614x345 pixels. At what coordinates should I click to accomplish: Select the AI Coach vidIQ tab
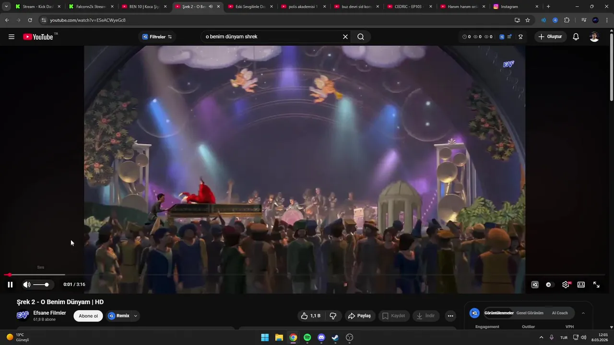[560, 313]
